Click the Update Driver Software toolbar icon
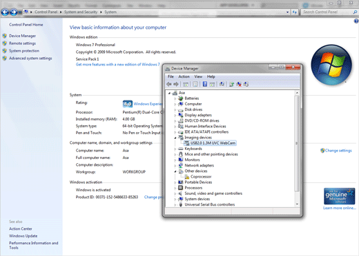359x256 pixels. (x=231, y=84)
